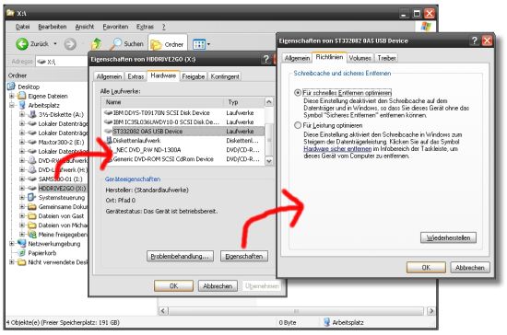Select Dateien von Gast folder icon
Screen dimensions: 507x335
tap(32, 216)
